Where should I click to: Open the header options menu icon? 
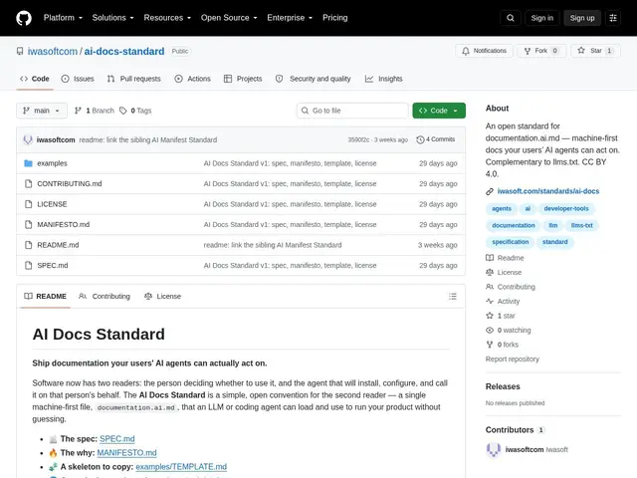[613, 18]
